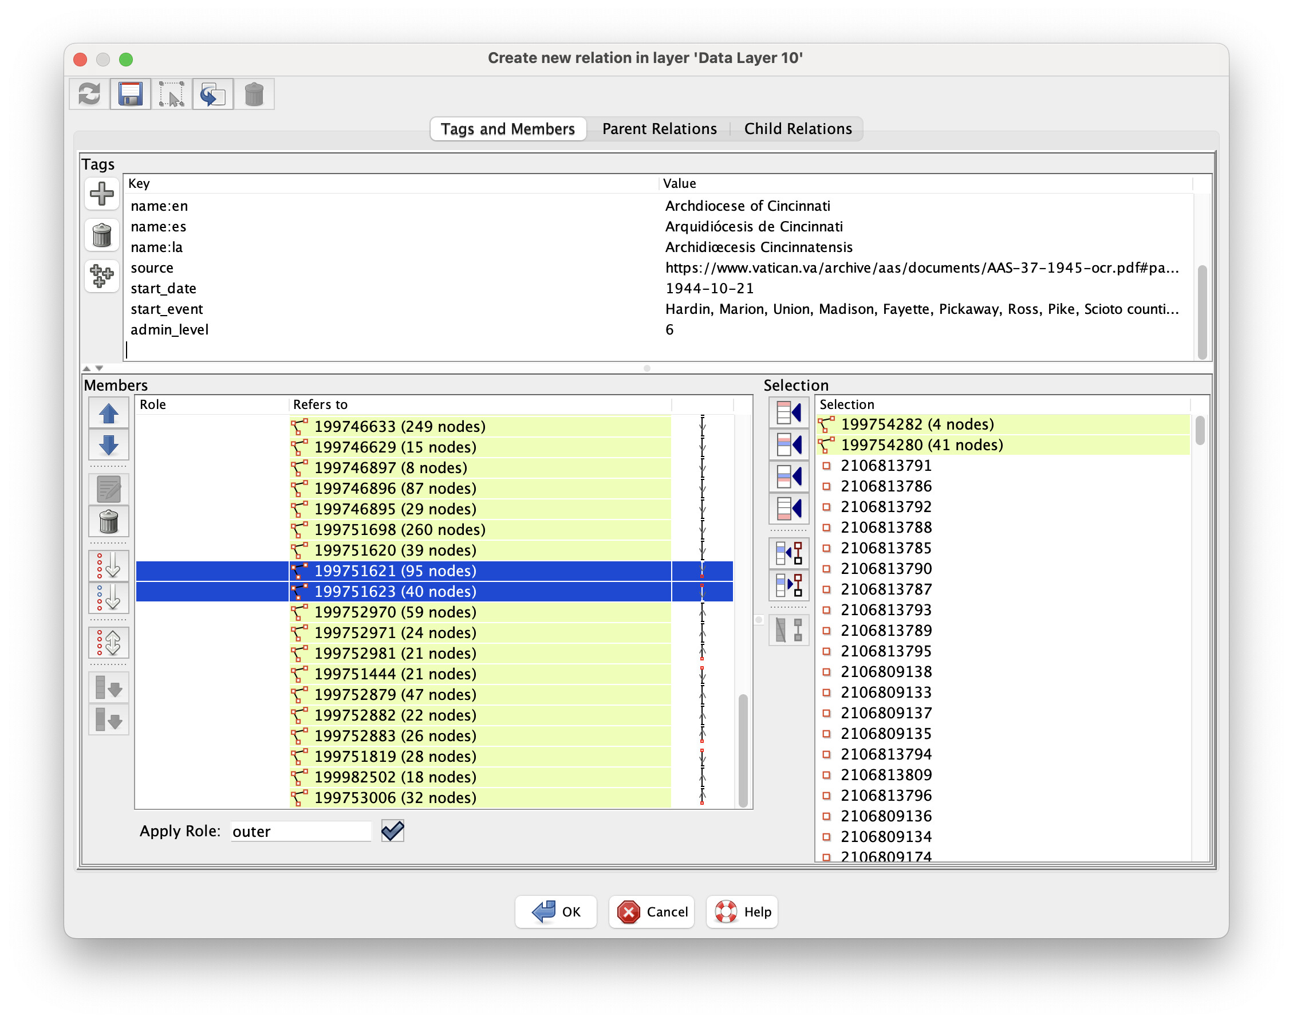This screenshot has width=1293, height=1023.
Task: Click the sort relation members icon
Action: click(108, 565)
